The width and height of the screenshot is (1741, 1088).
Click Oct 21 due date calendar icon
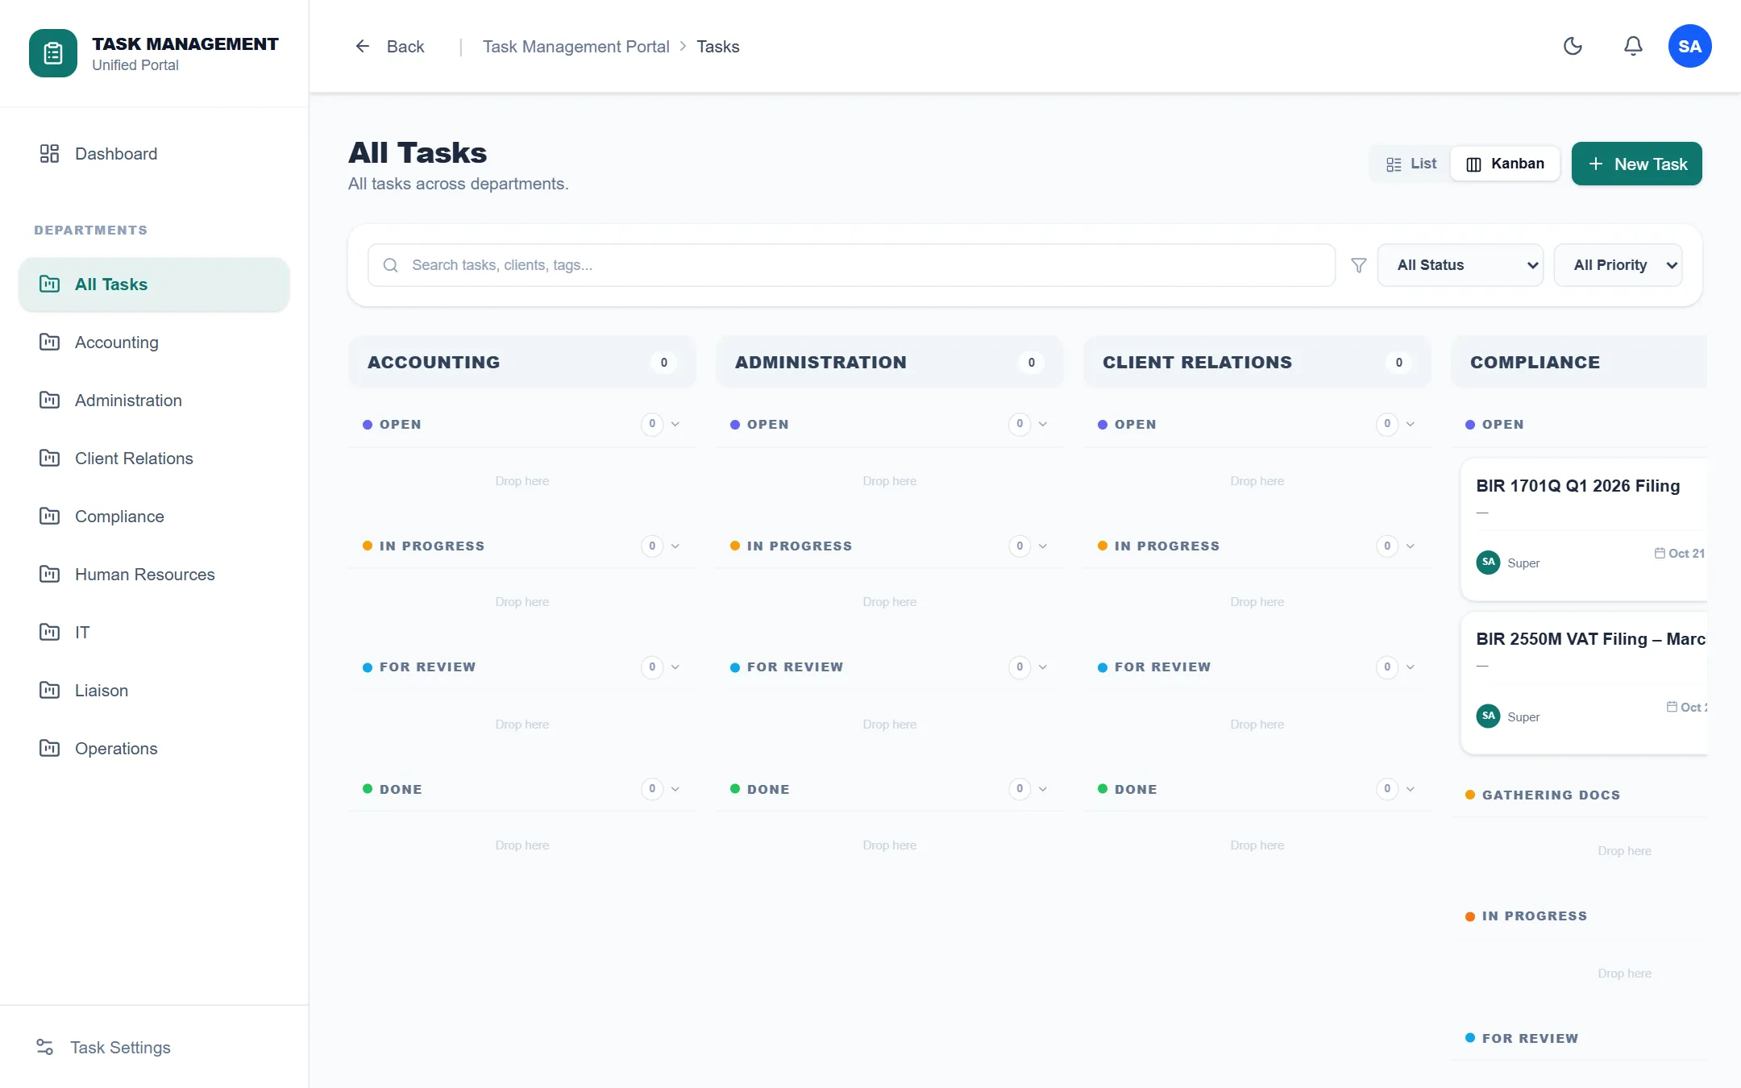1660,553
